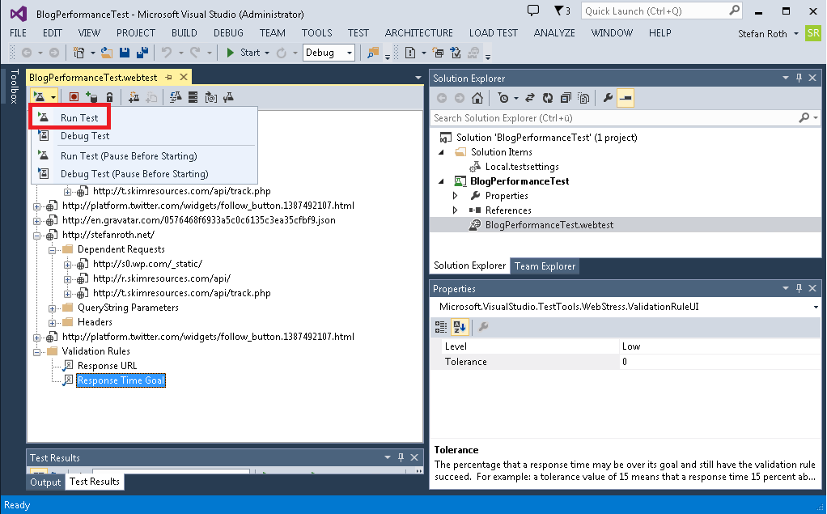This screenshot has height=514, width=827.
Task: Click the Add Data Source icon
Action: click(91, 97)
